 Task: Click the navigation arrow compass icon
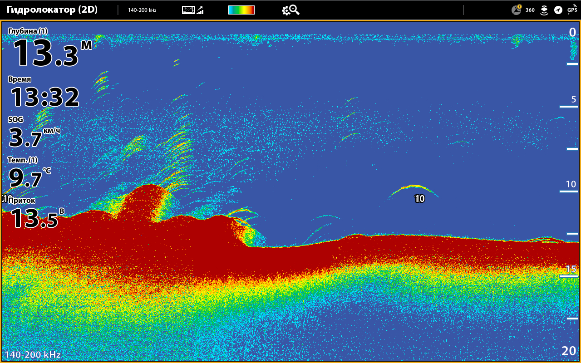point(558,10)
